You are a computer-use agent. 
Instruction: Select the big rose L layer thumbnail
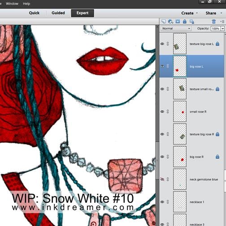tap(180, 66)
